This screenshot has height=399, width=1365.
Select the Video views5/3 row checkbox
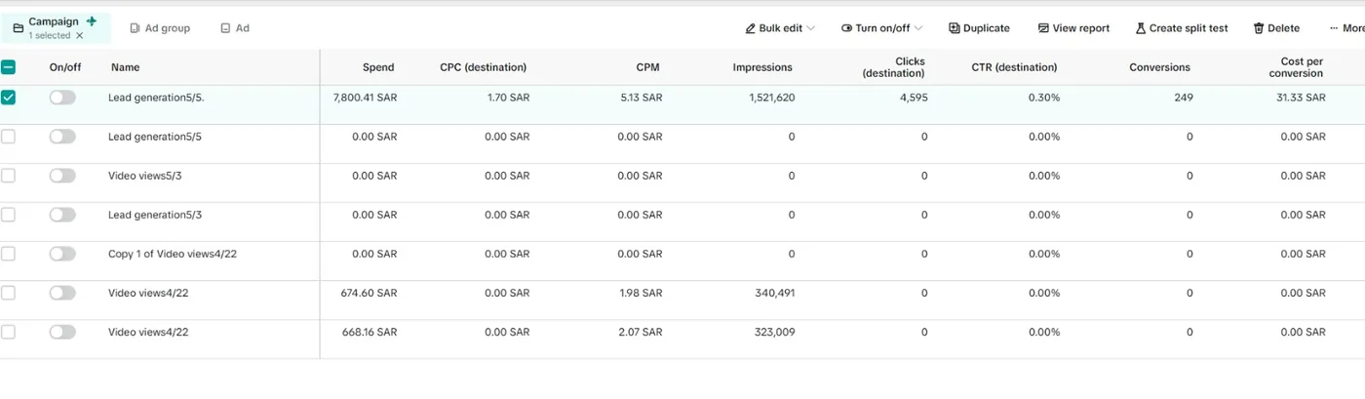(8, 176)
